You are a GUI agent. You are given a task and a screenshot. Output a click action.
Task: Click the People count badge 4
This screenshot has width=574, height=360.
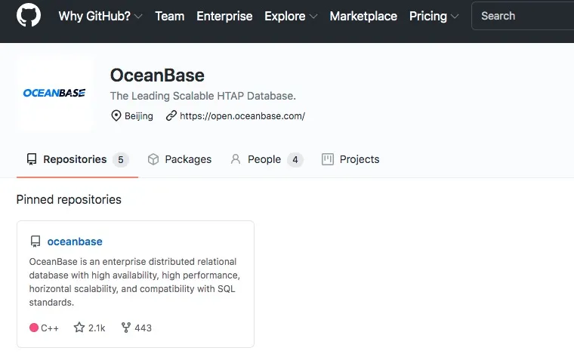(x=295, y=160)
